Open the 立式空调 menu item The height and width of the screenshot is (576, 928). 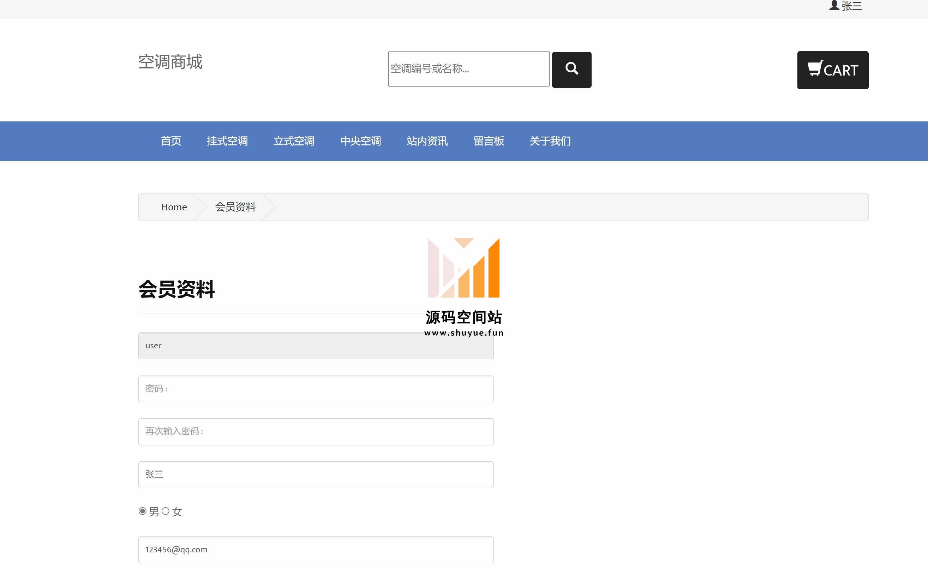coord(294,141)
